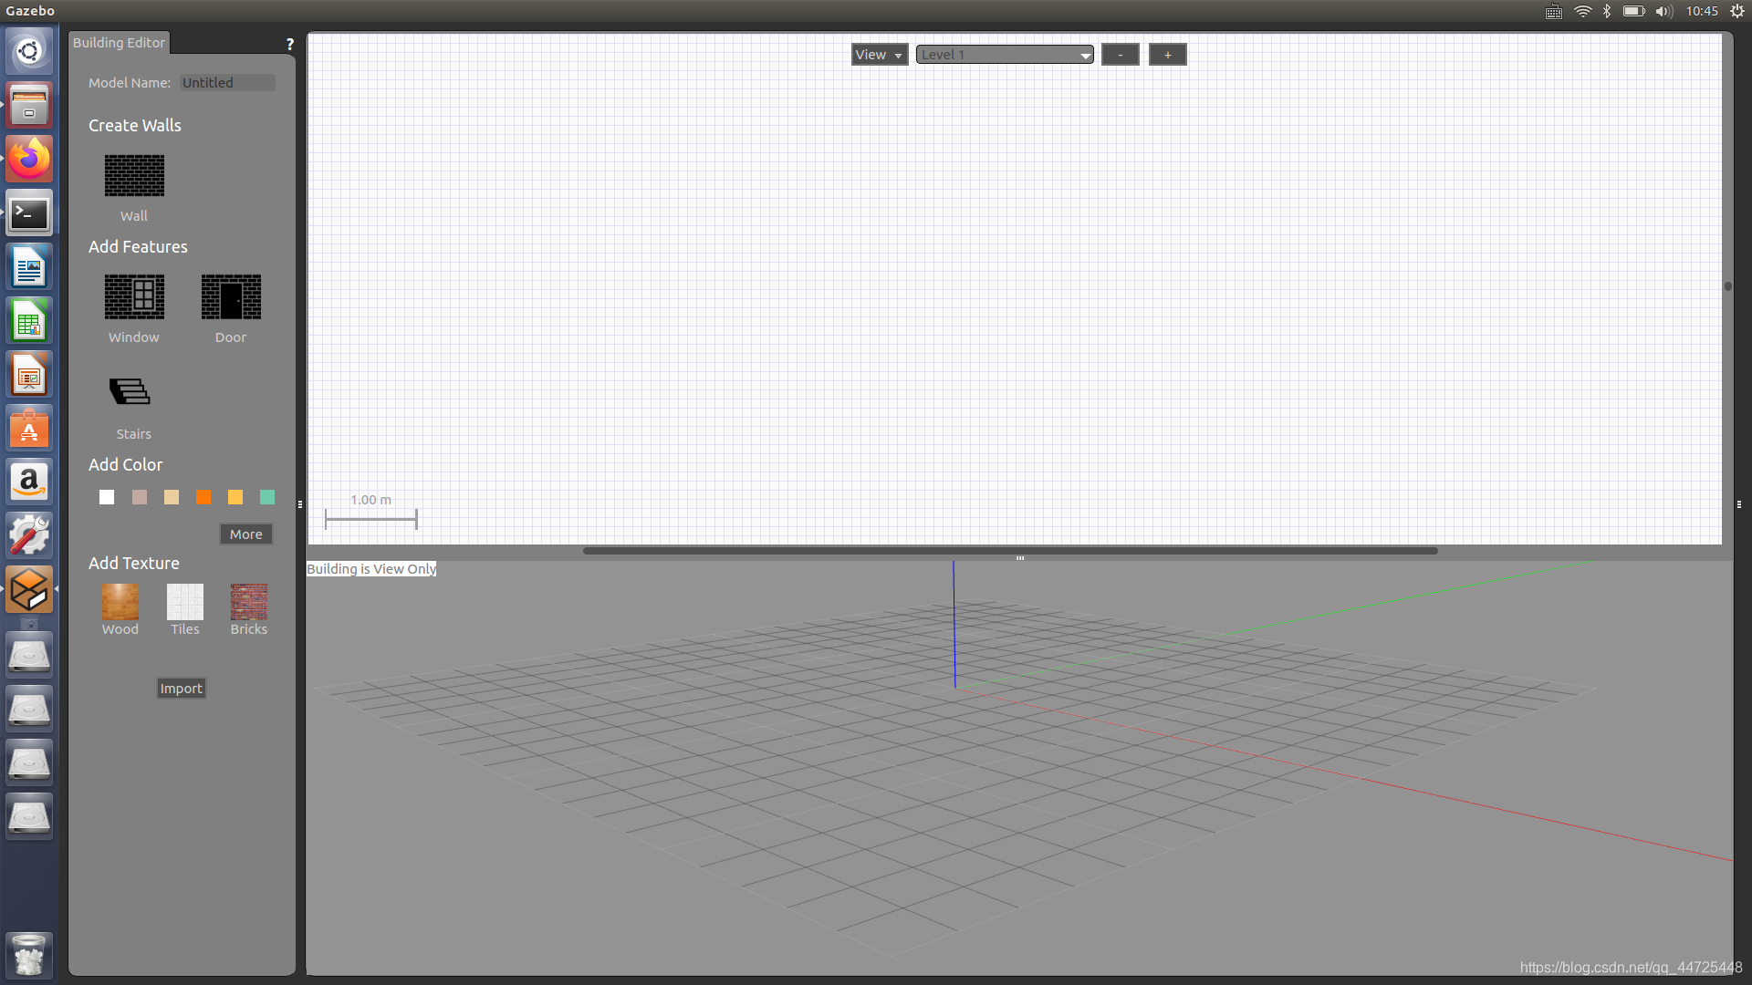
Task: Click the orange color swatch
Action: coord(203,497)
